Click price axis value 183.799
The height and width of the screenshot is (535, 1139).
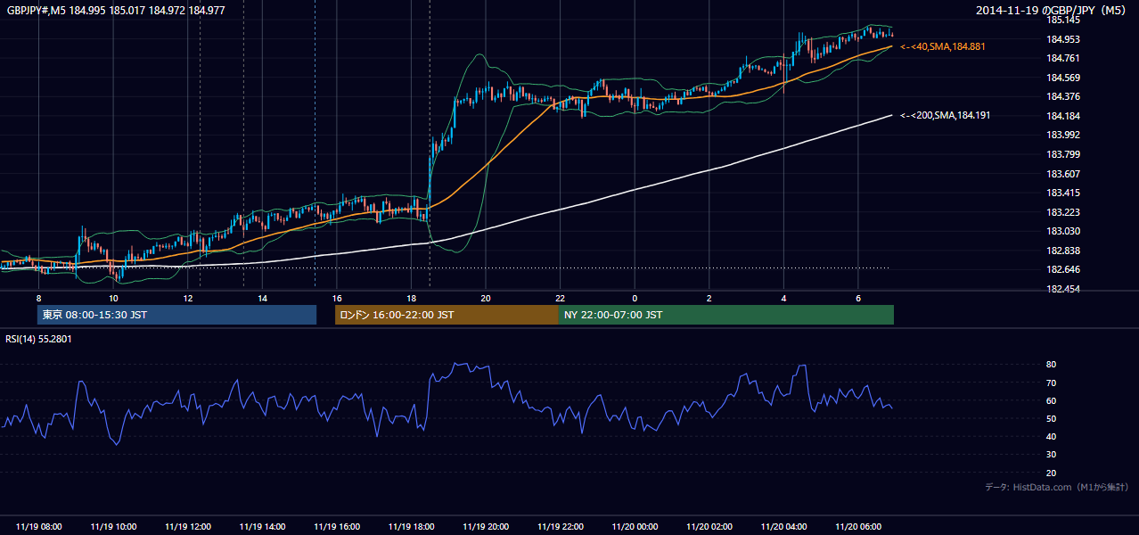click(x=1063, y=155)
